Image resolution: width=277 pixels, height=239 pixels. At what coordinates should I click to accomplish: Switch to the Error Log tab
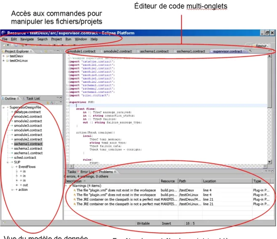pos(86,172)
